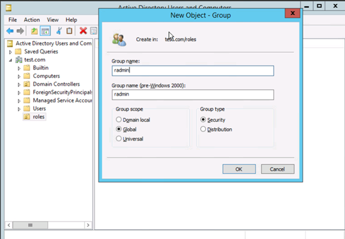
Task: Click the pre-Windows 2000 group name field
Action: 193,95
